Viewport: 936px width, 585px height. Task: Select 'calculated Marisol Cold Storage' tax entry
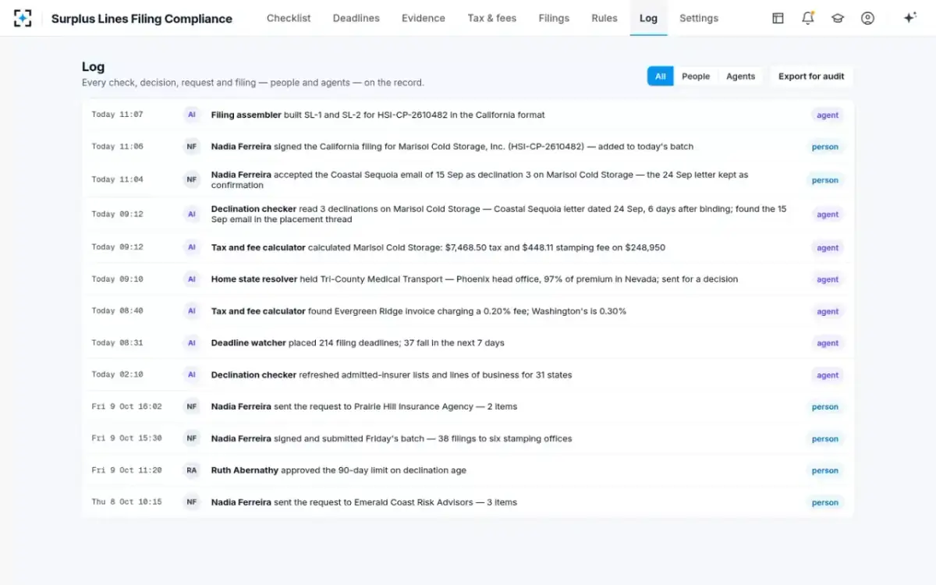tap(468, 247)
